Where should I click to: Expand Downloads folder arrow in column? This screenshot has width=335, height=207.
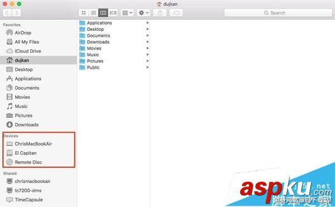[147, 42]
